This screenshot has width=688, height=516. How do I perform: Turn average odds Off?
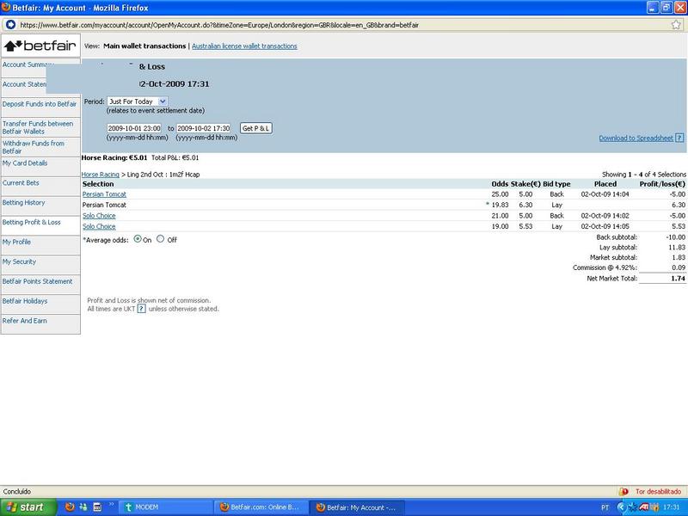(161, 239)
